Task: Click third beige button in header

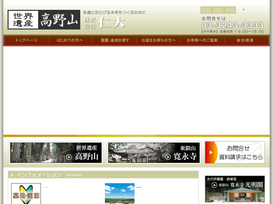Action: click(230, 10)
